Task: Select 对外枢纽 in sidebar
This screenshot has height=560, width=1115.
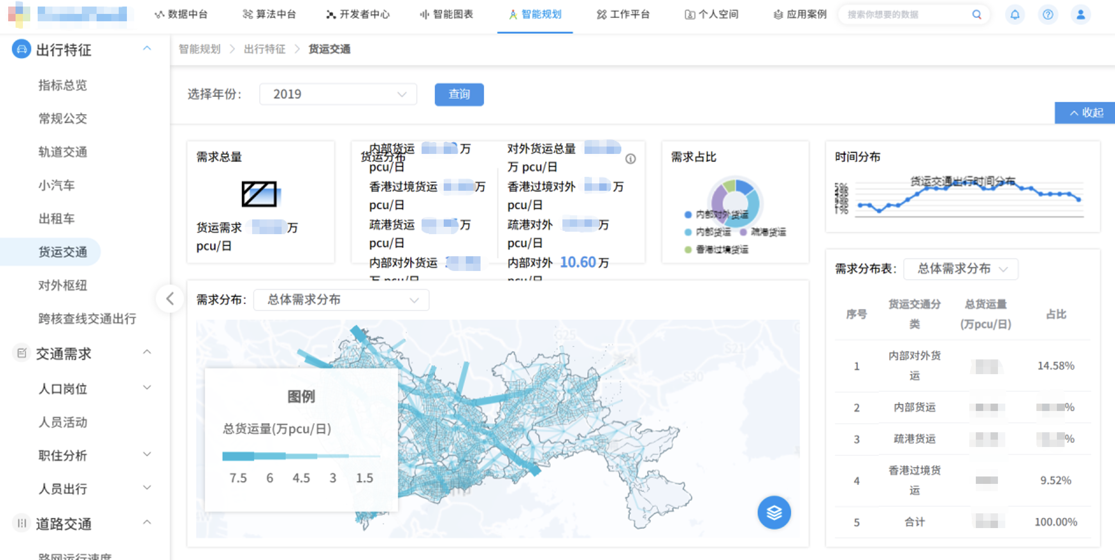Action: tap(63, 285)
